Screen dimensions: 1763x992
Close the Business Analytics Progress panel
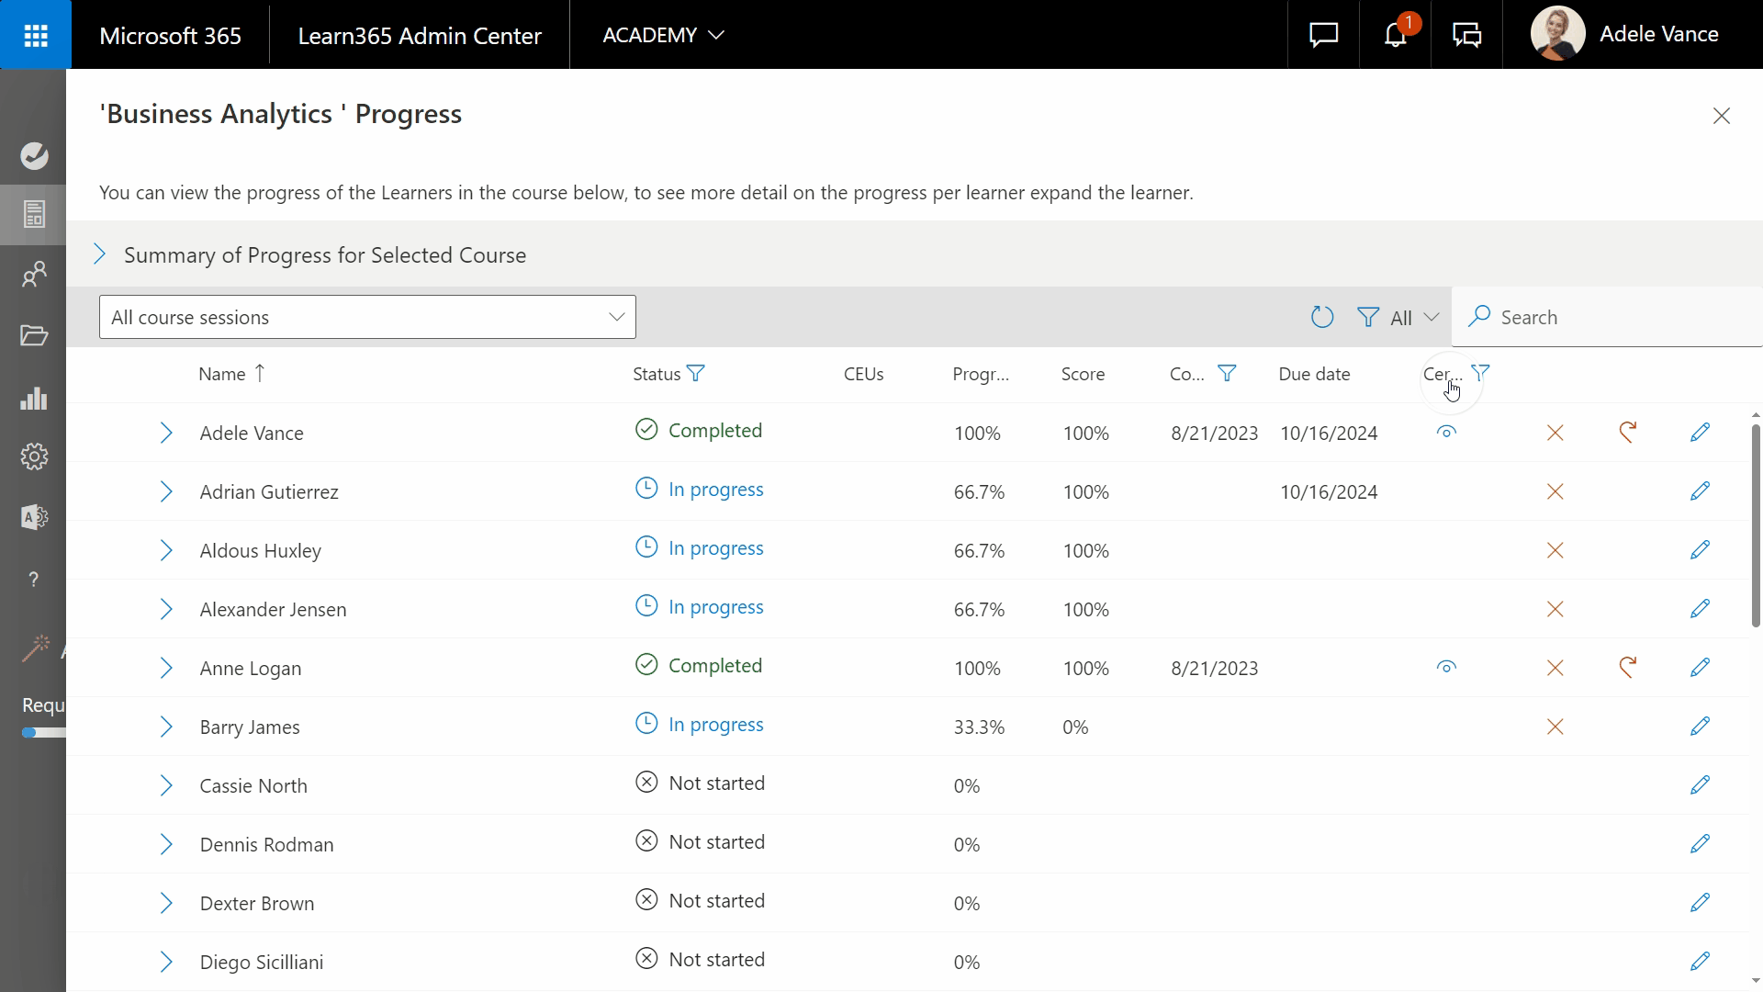[1722, 116]
